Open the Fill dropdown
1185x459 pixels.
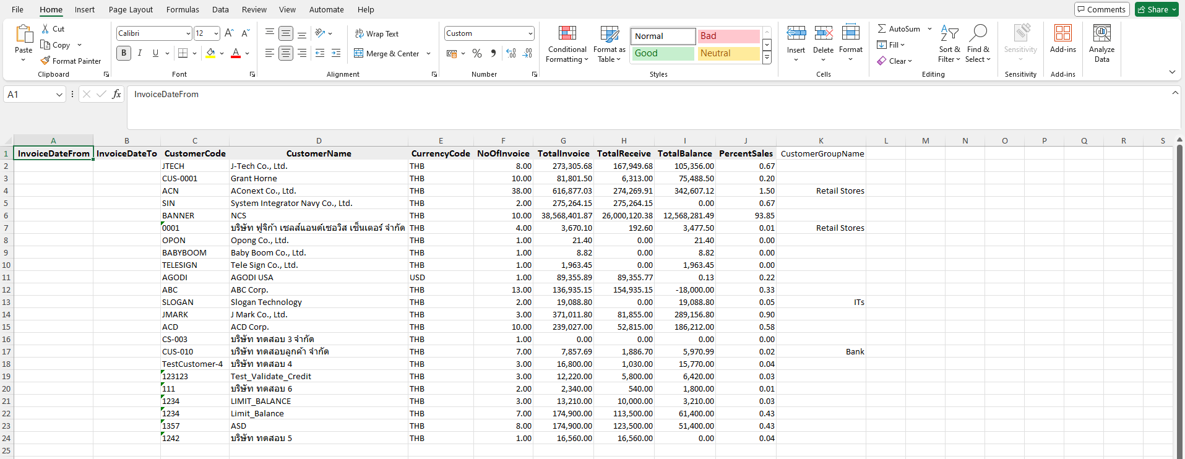coord(891,45)
